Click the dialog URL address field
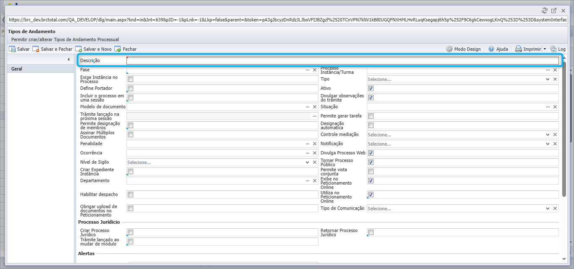The image size is (574, 269). click(288, 19)
